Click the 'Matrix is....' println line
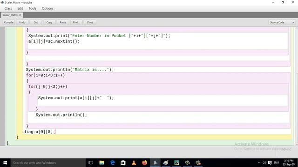This screenshot has width=298, height=167. pyautogui.click(x=70, y=70)
